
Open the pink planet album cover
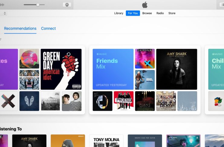[29, 59]
